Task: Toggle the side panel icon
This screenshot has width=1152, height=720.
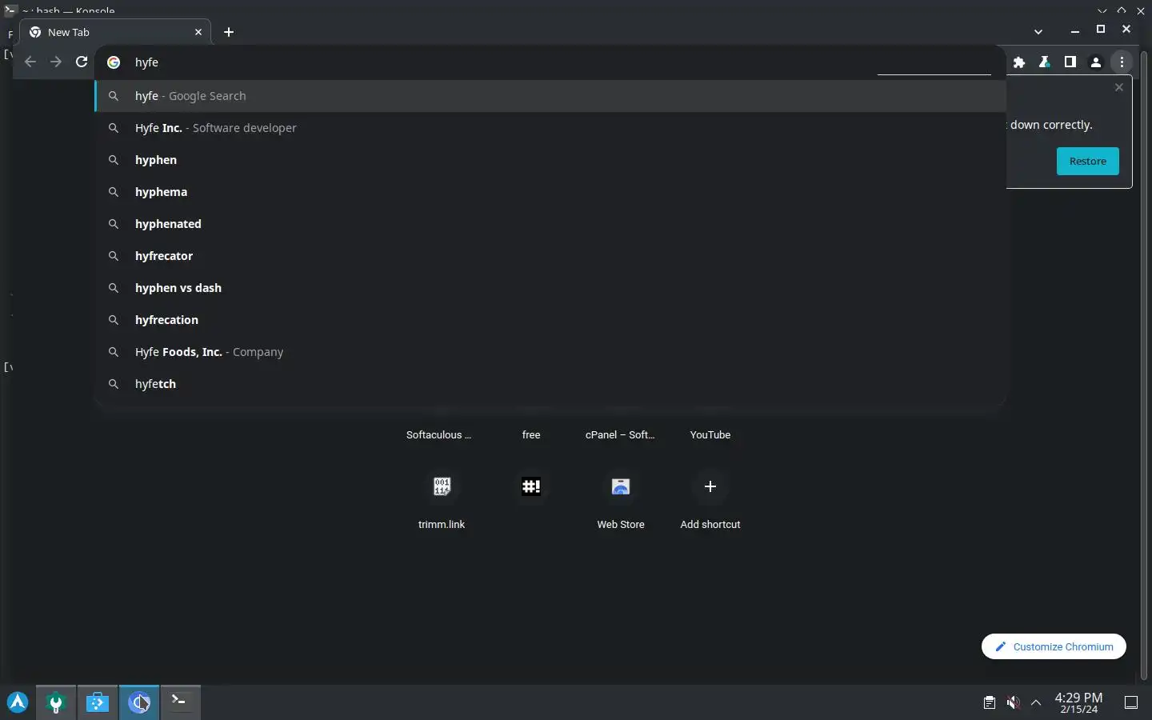Action: click(x=1070, y=62)
